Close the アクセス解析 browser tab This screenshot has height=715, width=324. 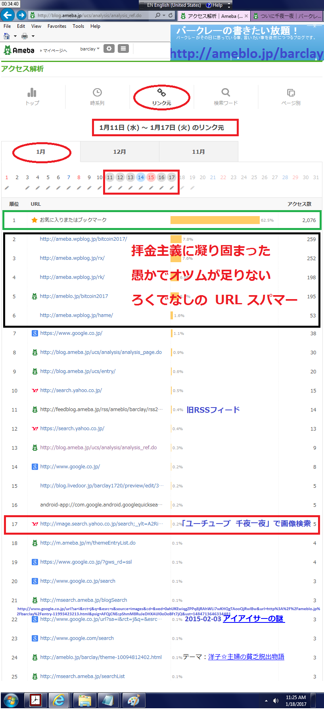click(246, 16)
